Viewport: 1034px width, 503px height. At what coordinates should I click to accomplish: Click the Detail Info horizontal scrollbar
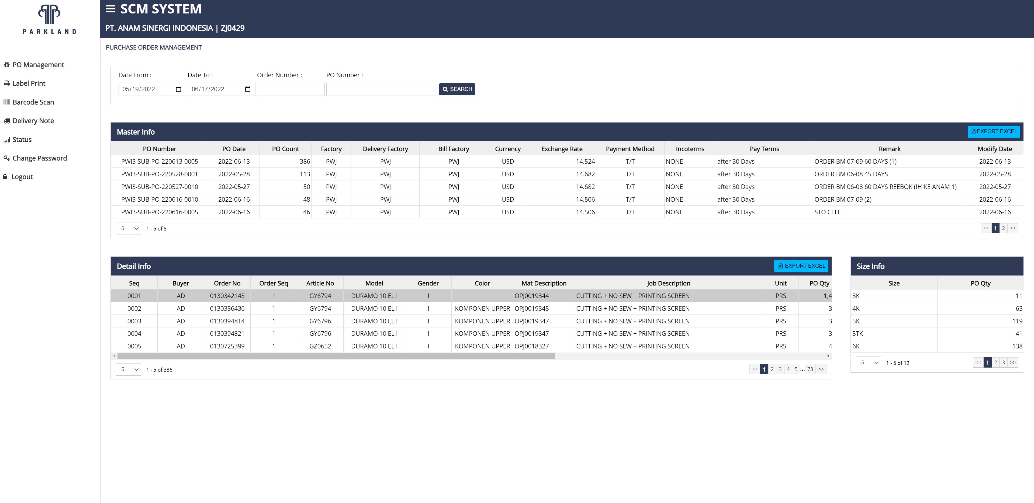click(336, 356)
